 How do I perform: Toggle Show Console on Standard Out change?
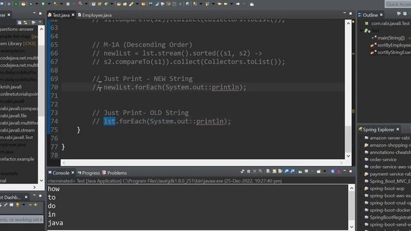click(x=286, y=171)
